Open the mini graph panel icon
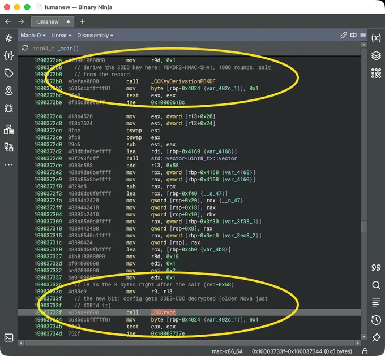Screen dimensions: 385x356 click(376, 73)
